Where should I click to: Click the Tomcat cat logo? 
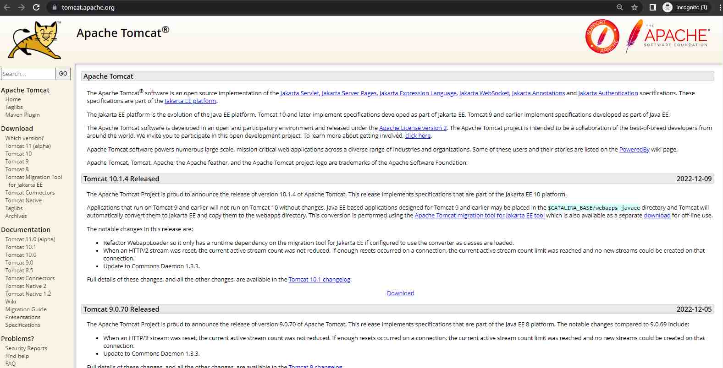(35, 40)
